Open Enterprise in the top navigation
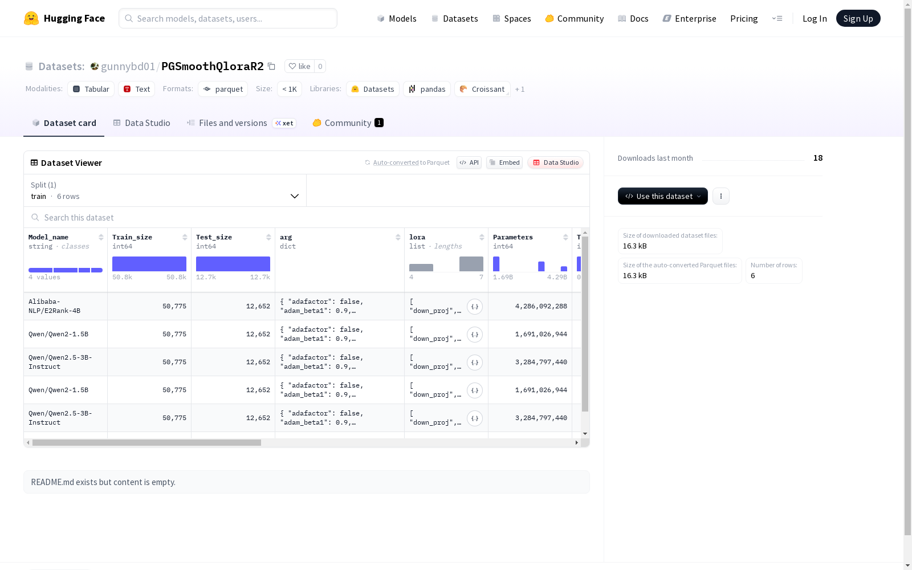 (x=690, y=19)
